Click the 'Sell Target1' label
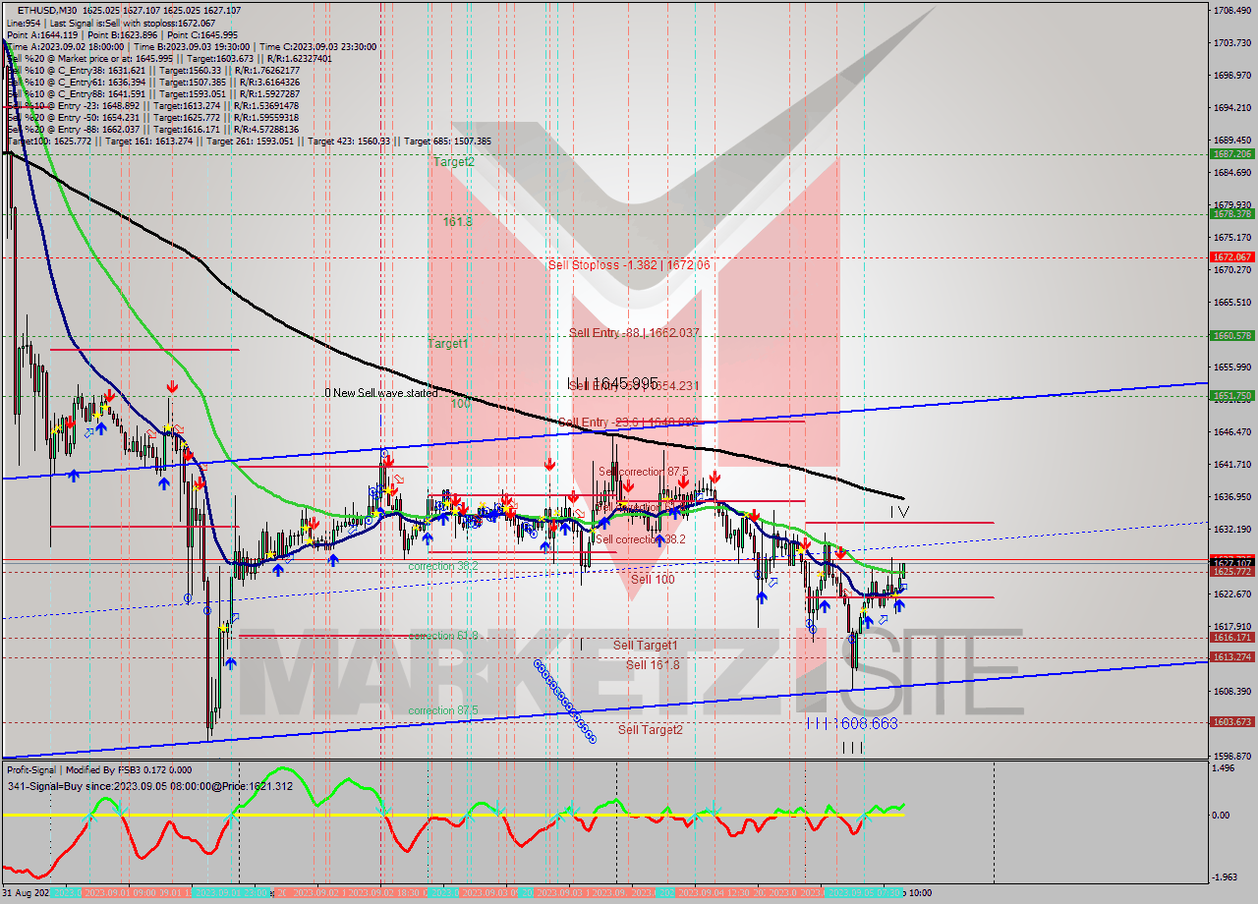 click(646, 646)
